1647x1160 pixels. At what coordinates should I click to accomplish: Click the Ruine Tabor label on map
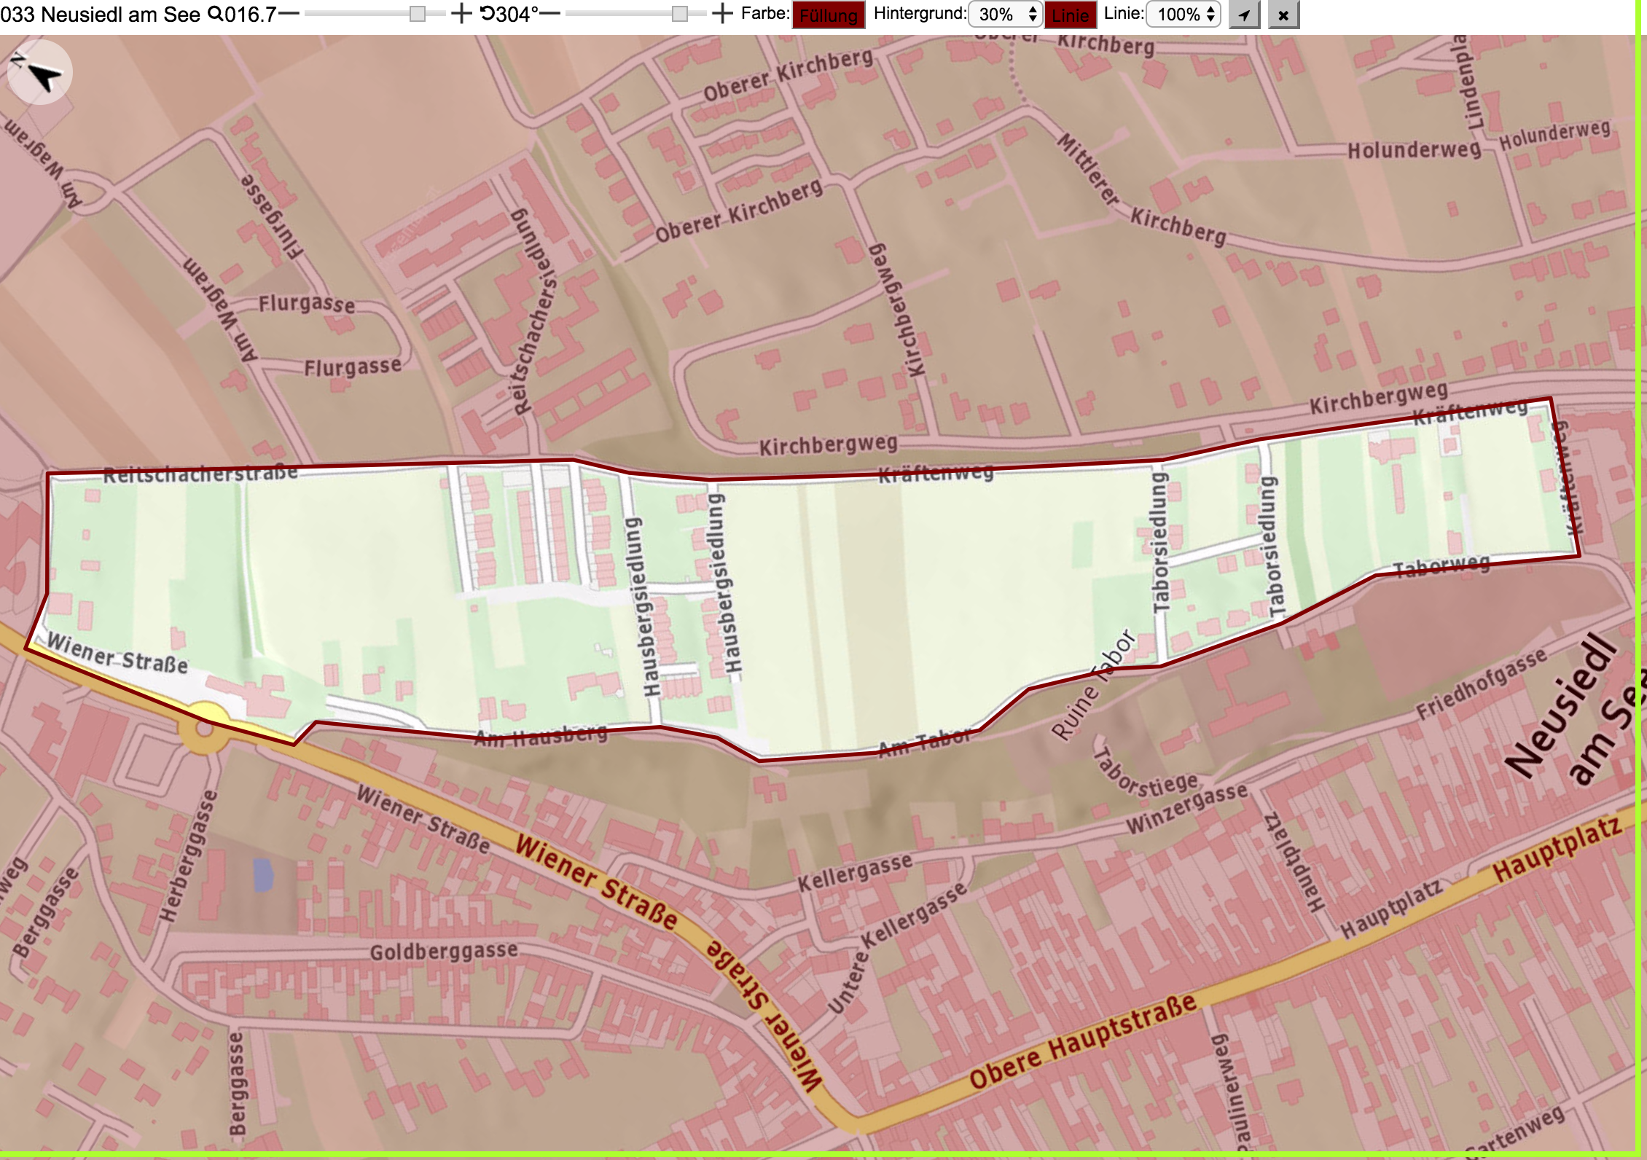[1094, 684]
